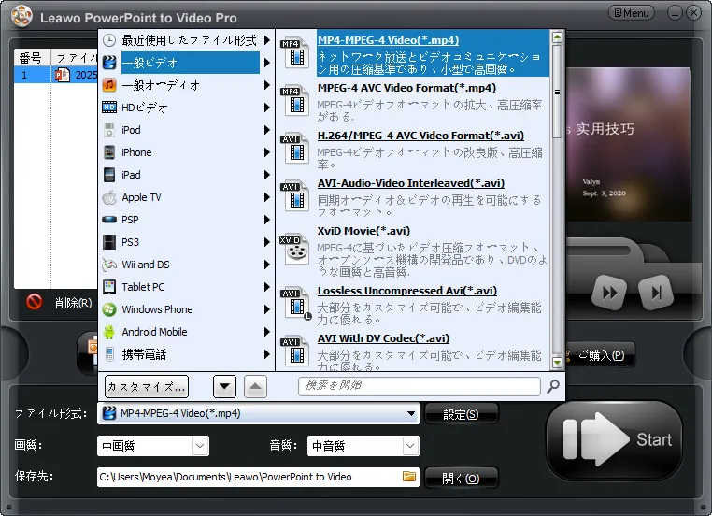The width and height of the screenshot is (712, 516).
Task: Click the format list scroll down arrow
Action: 557,362
